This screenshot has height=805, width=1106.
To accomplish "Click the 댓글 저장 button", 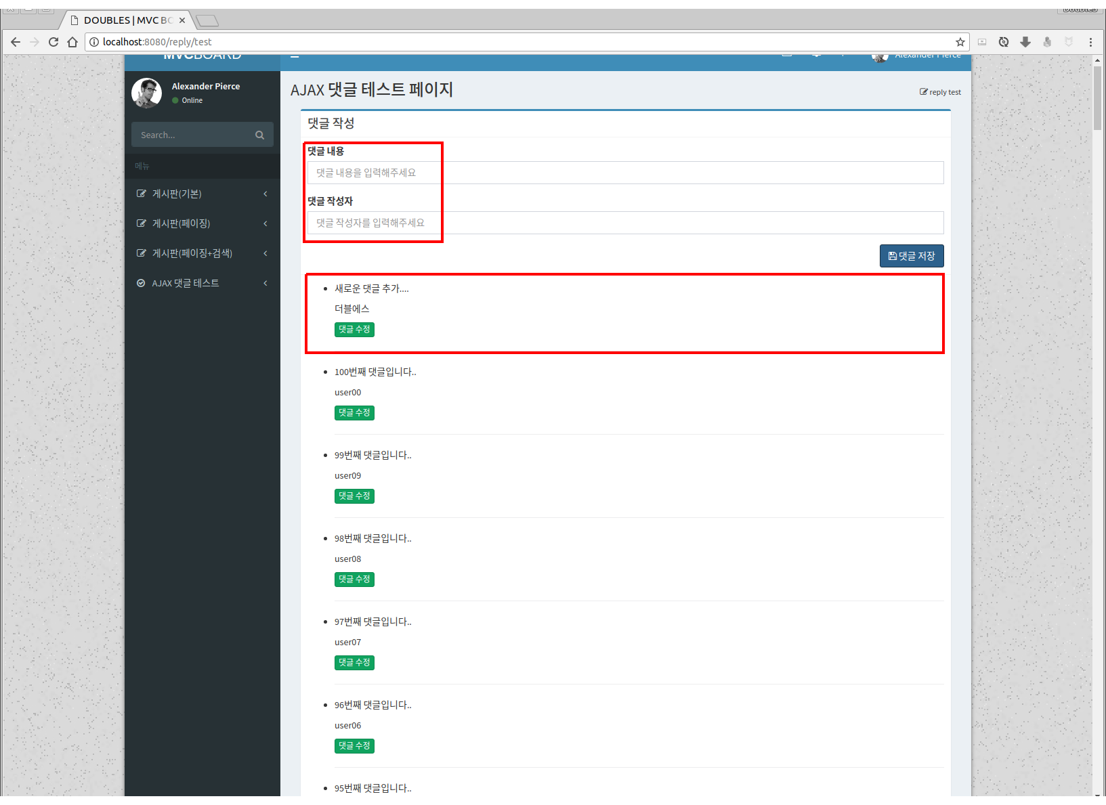I will click(912, 256).
